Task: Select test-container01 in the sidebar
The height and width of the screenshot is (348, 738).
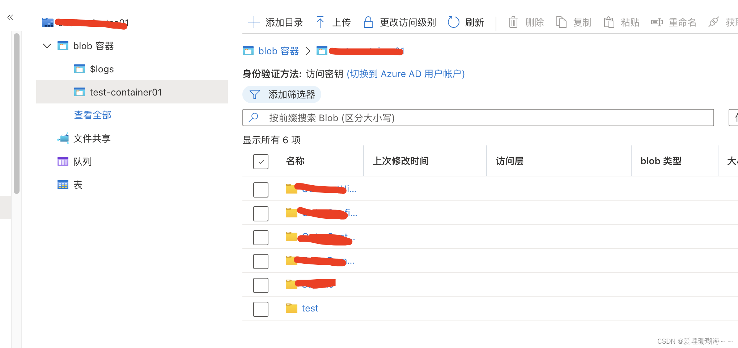Action: 126,92
